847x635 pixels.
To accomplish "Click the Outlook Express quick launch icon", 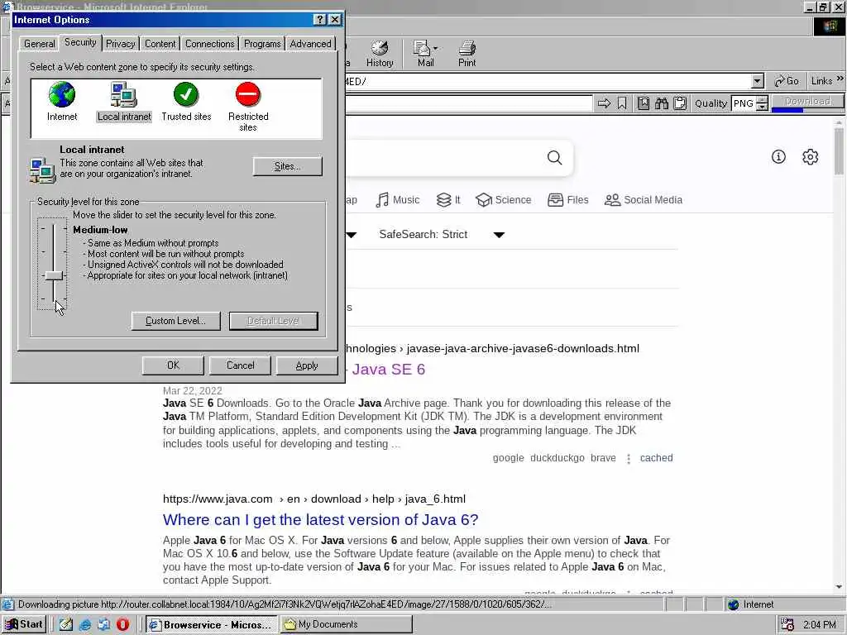I will pyautogui.click(x=103, y=624).
